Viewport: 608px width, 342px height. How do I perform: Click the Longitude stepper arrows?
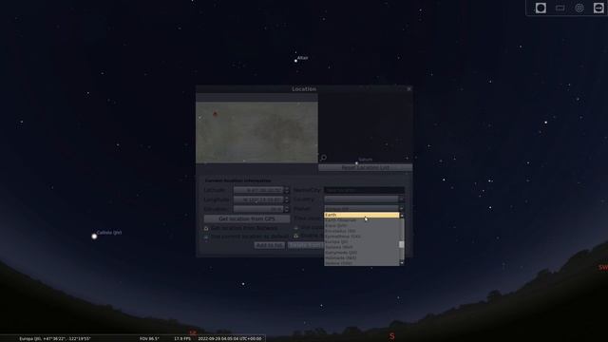[287, 199]
